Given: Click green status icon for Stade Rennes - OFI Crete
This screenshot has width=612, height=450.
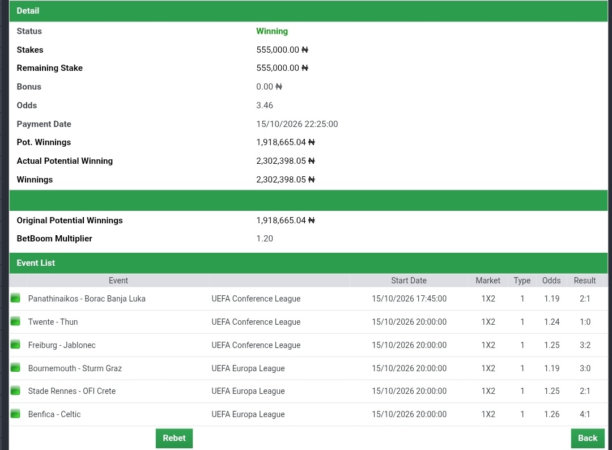Looking at the screenshot, I should pos(15,390).
